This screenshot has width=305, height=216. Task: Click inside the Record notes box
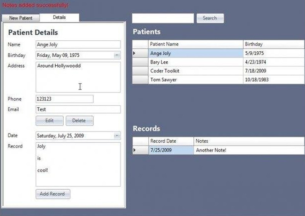click(x=78, y=164)
